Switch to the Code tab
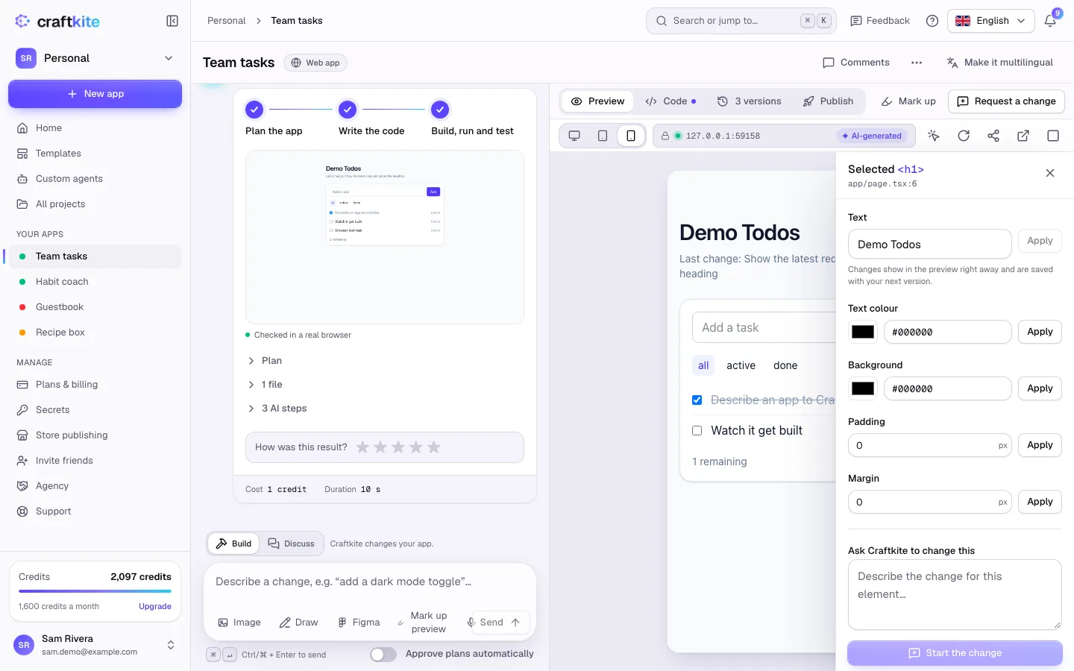 point(671,101)
